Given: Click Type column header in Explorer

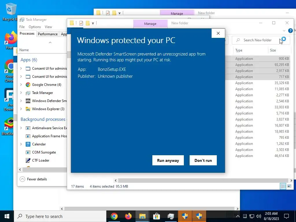Looking at the screenshot, I should (x=239, y=50).
